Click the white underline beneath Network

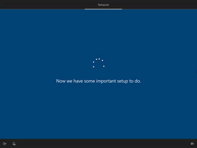pyautogui.click(x=103, y=9)
